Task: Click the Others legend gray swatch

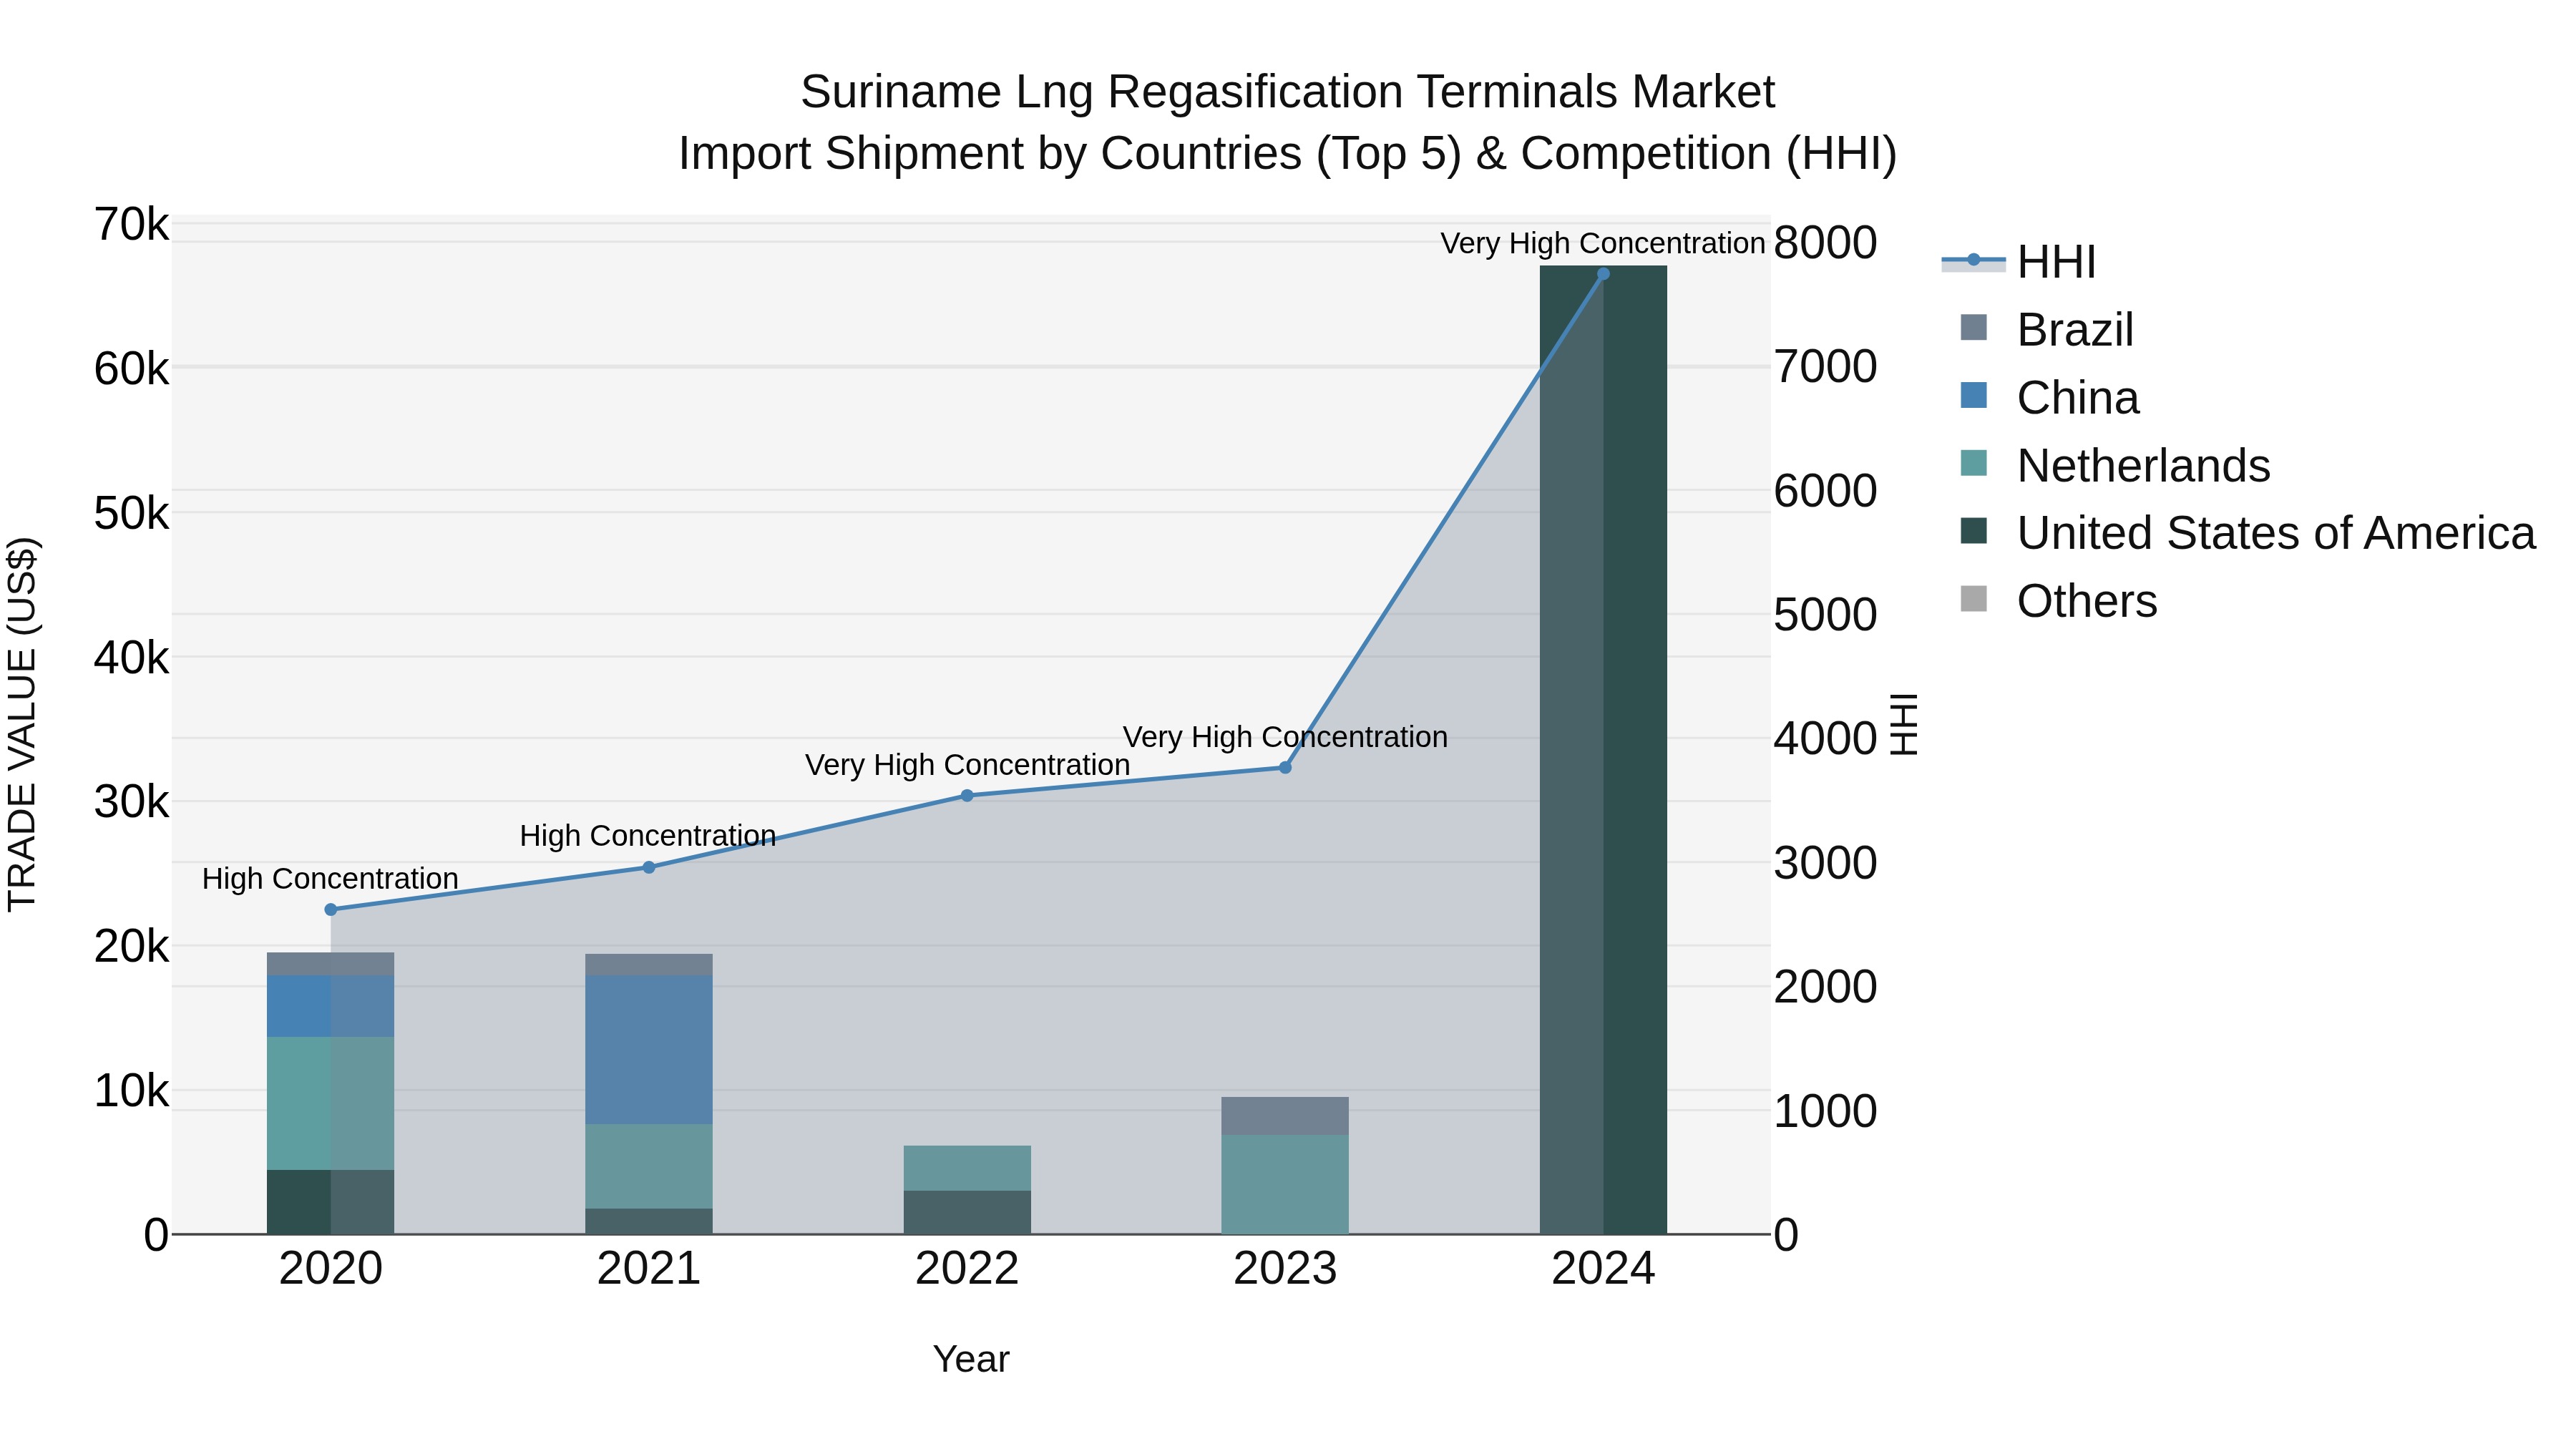Action: coord(1974,599)
